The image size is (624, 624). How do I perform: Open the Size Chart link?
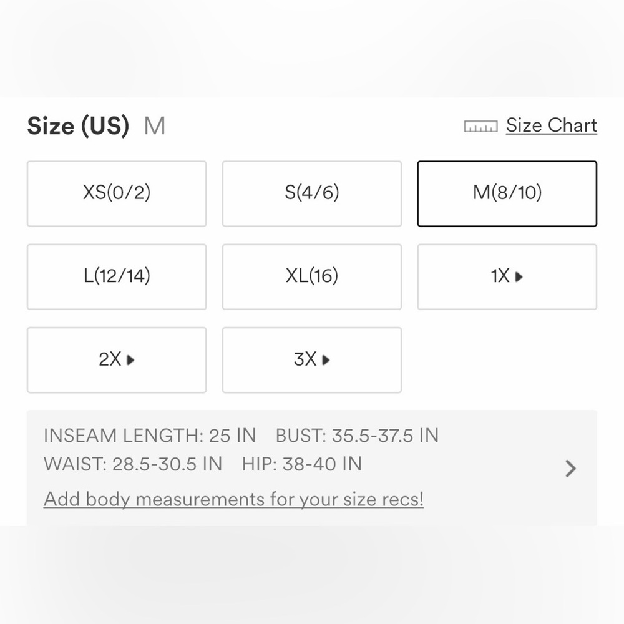pyautogui.click(x=551, y=125)
